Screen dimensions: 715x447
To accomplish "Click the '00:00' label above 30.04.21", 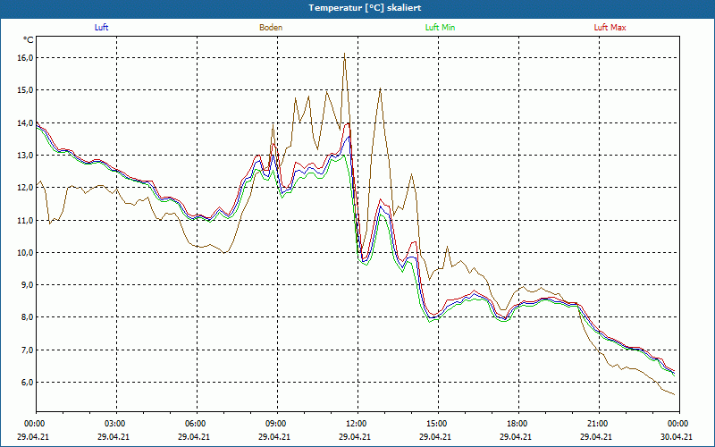I will [x=679, y=424].
